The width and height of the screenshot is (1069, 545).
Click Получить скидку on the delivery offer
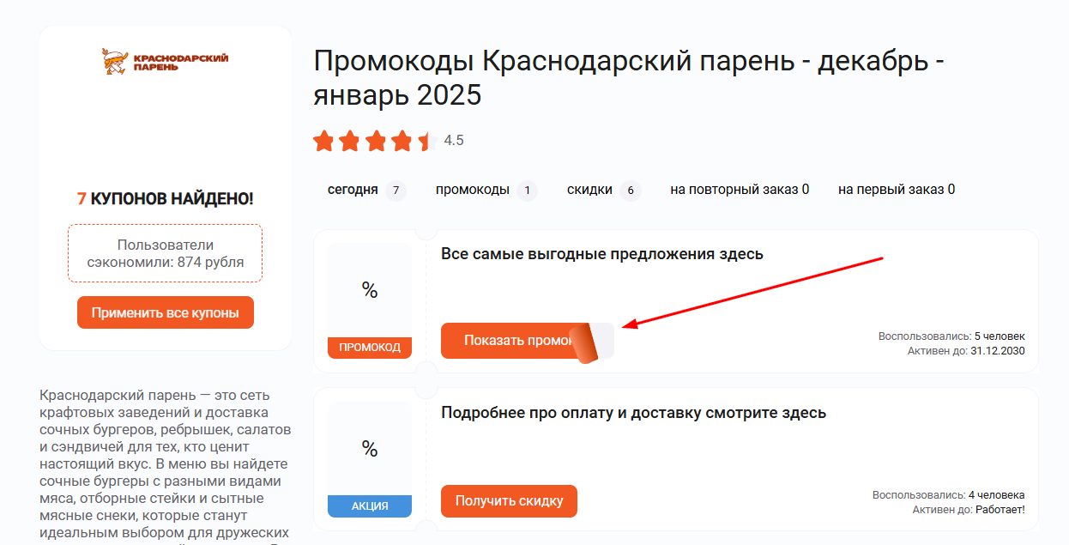(x=509, y=500)
